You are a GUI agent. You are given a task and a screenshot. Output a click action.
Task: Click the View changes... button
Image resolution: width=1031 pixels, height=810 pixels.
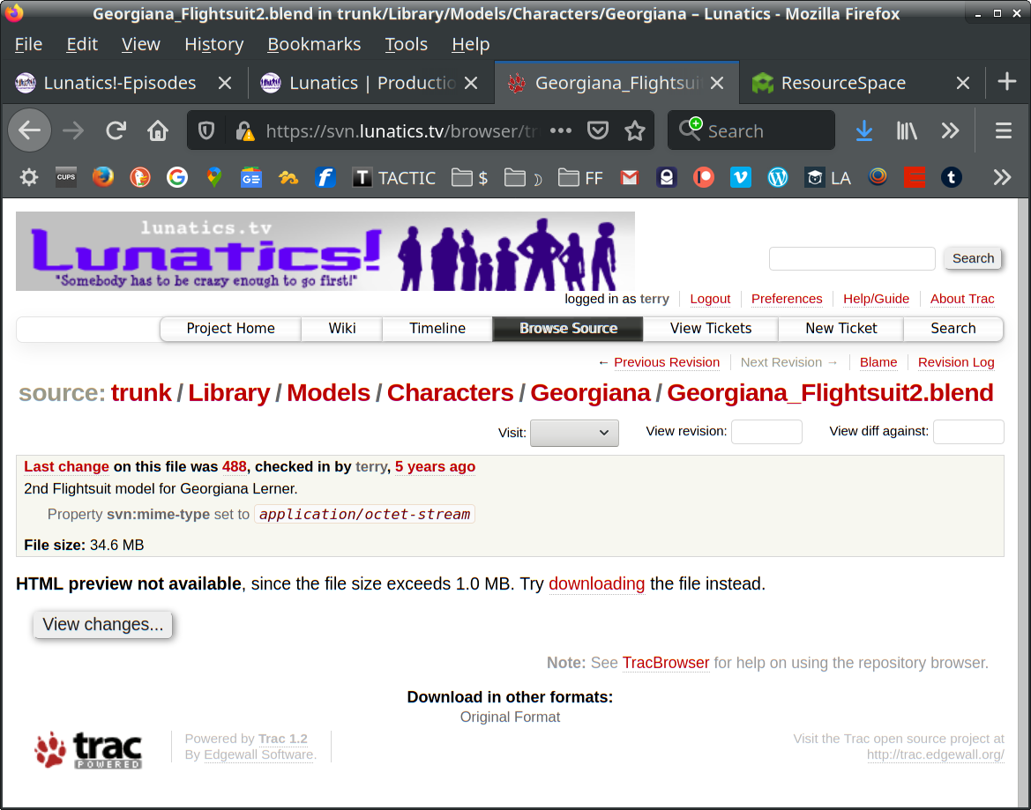click(103, 625)
